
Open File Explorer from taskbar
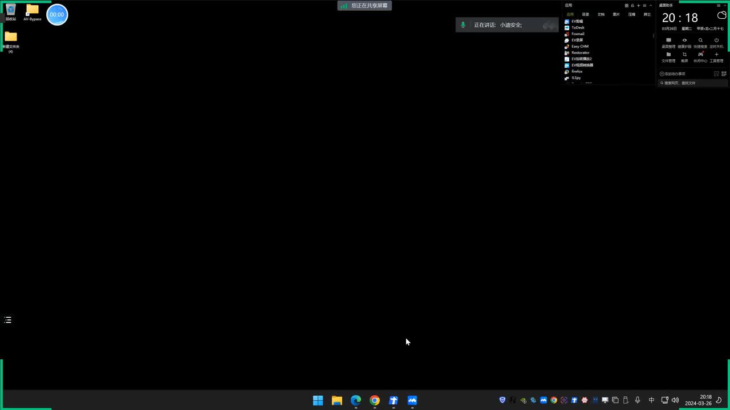(x=337, y=400)
